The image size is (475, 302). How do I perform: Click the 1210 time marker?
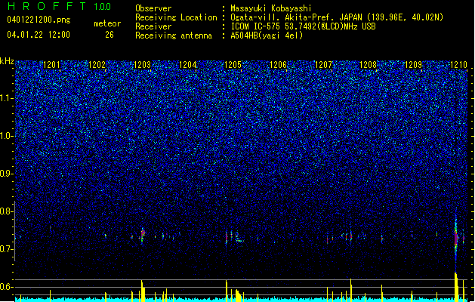(x=458, y=65)
